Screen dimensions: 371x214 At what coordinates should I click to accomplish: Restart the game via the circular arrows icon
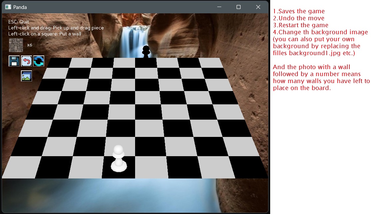pos(39,61)
